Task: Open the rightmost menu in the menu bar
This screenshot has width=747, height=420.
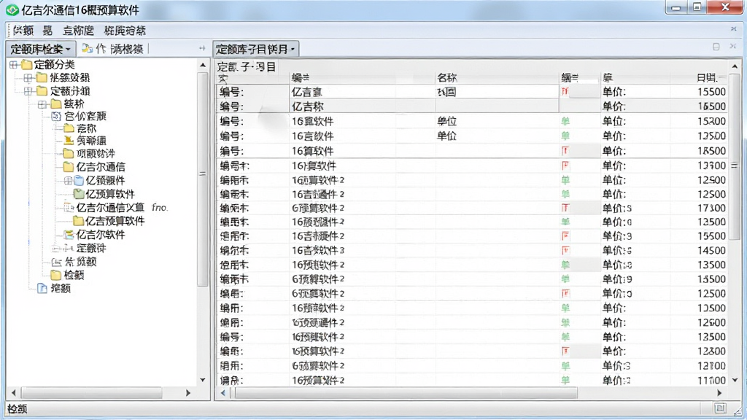Action: click(125, 31)
